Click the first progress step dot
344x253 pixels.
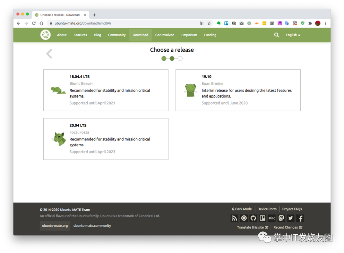click(x=164, y=58)
